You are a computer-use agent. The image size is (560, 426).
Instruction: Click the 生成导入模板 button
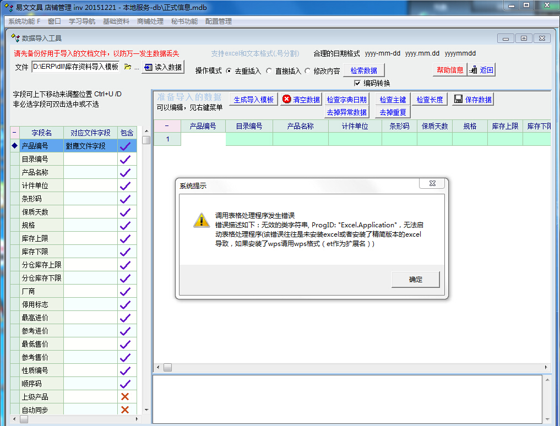click(x=253, y=100)
